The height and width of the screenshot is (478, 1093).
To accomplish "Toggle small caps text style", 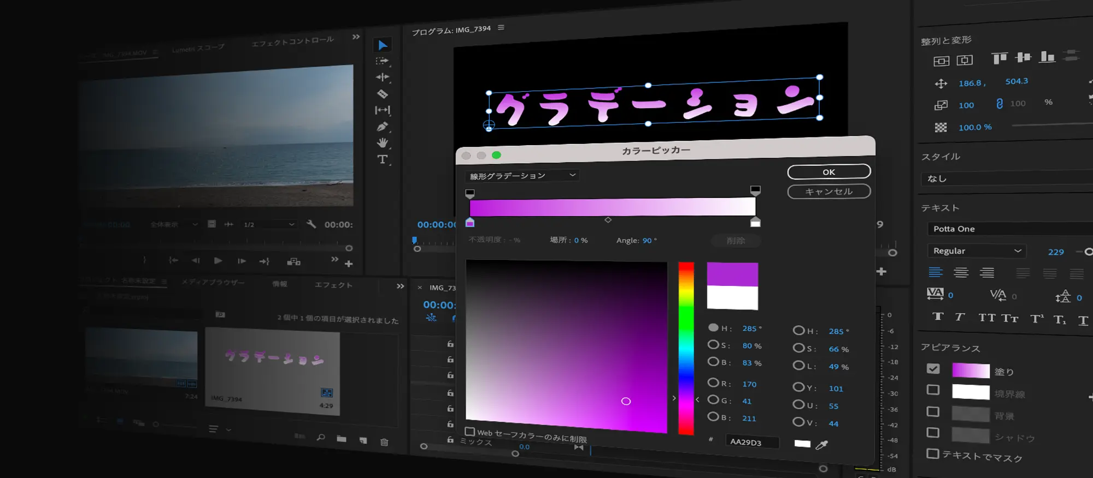I will click(1010, 318).
